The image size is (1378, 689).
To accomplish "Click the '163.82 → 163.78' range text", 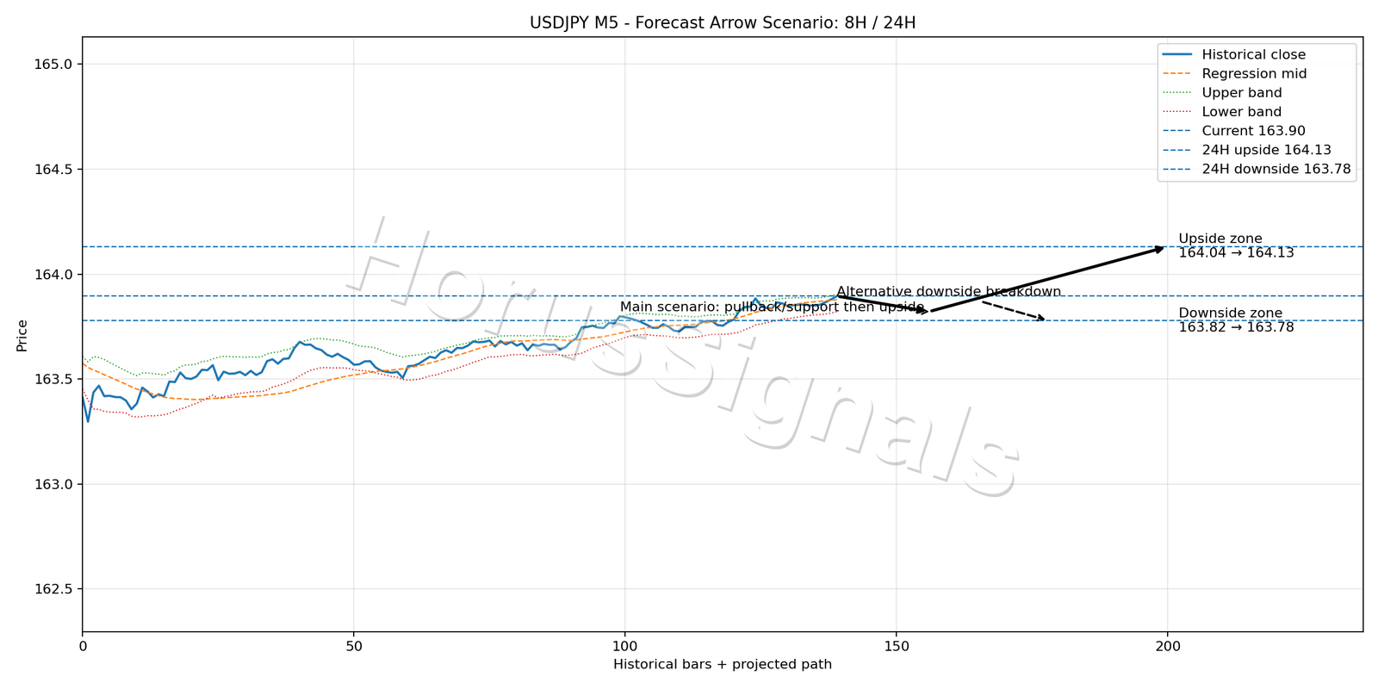I will pos(1236,327).
